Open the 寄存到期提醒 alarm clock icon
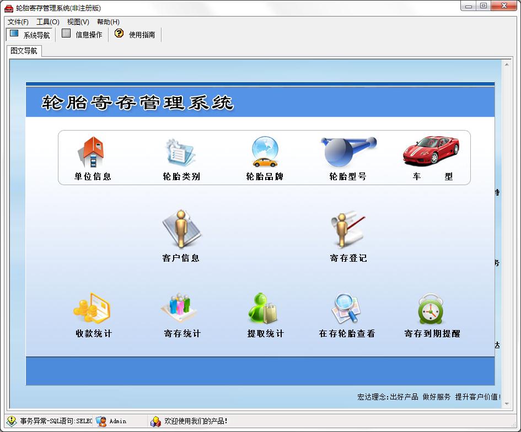Image resolution: width=521 pixels, height=432 pixels. [431, 309]
